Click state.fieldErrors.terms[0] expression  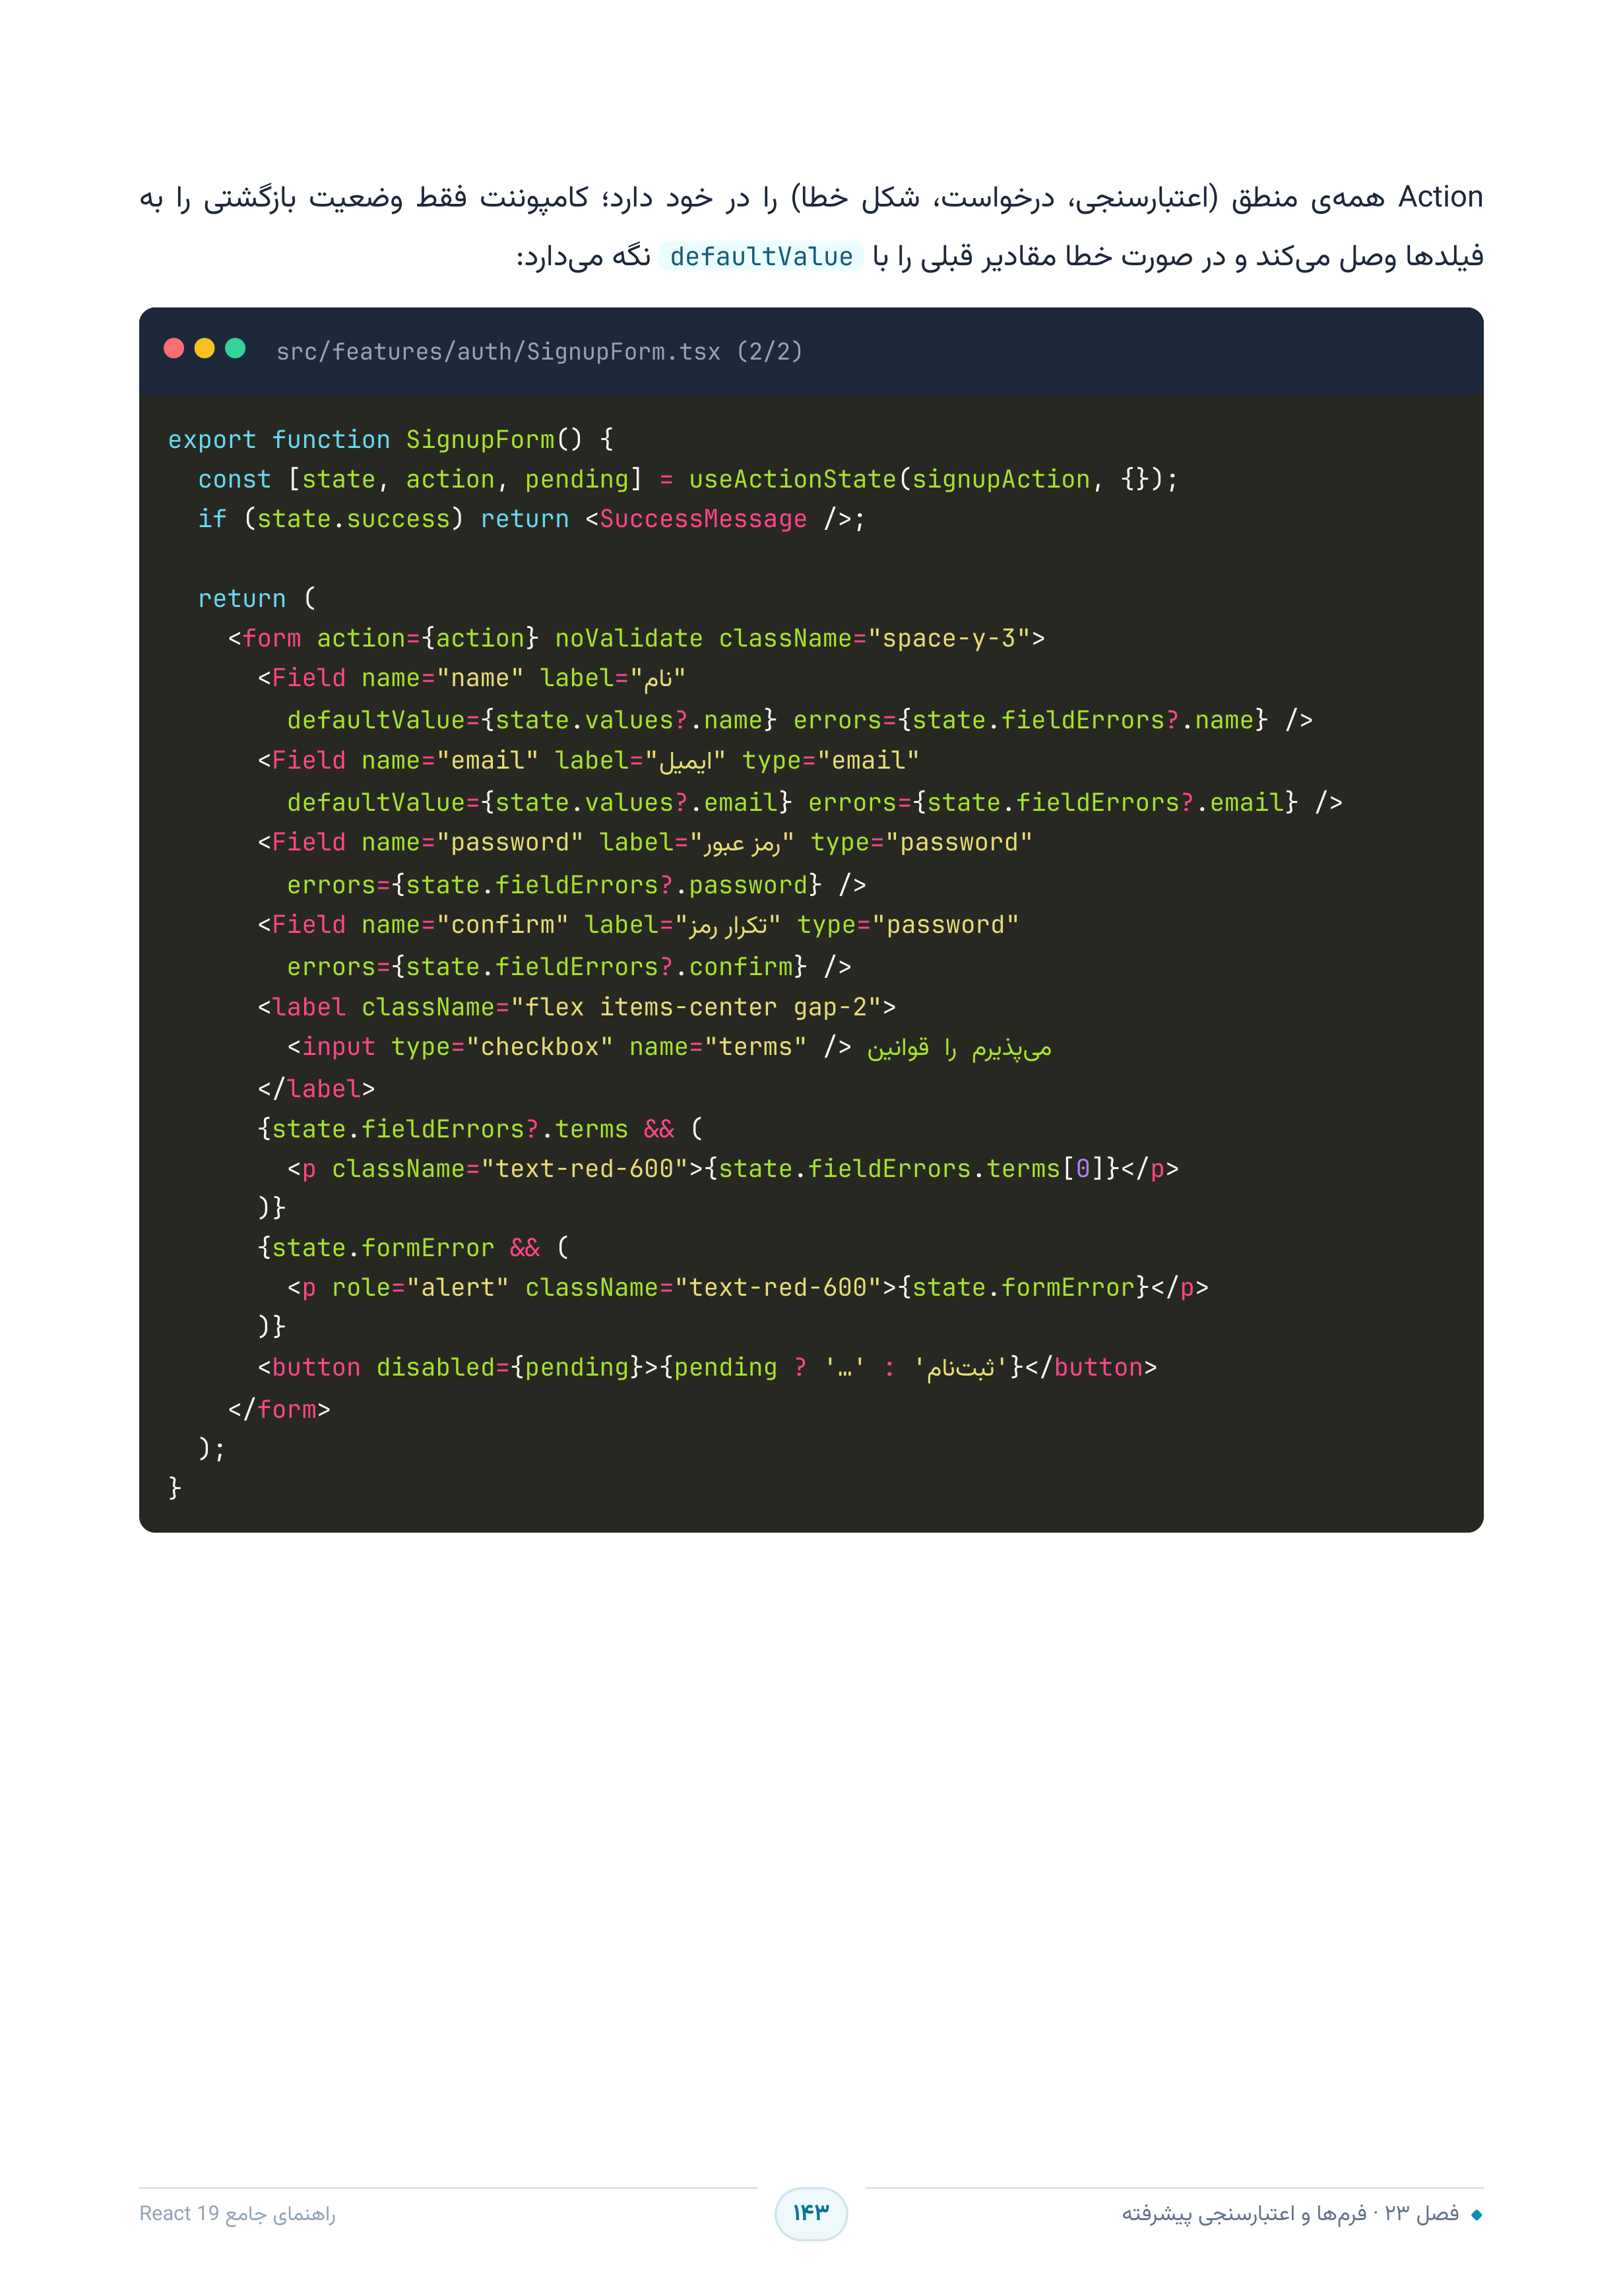point(911,1169)
